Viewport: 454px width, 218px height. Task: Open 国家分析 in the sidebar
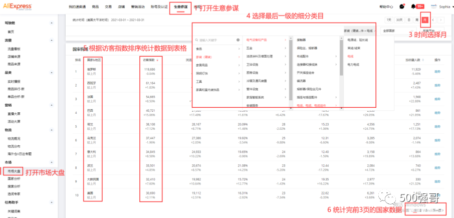(14, 179)
